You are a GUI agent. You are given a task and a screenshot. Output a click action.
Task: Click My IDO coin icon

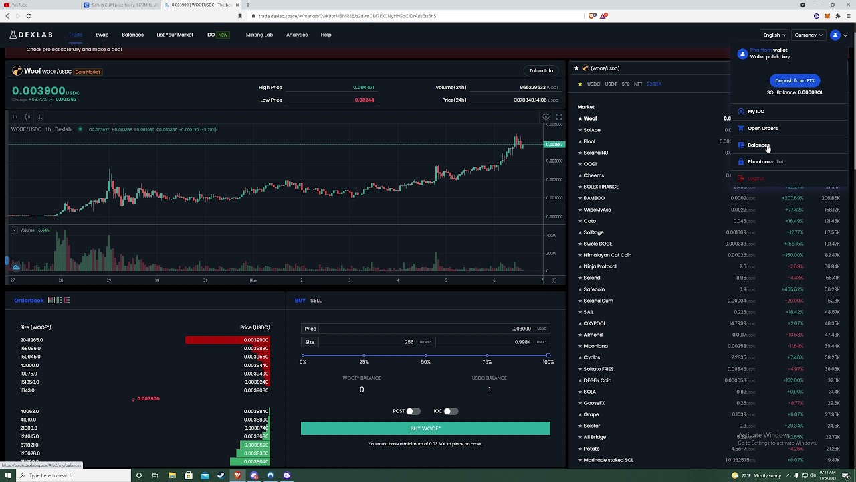[741, 112]
